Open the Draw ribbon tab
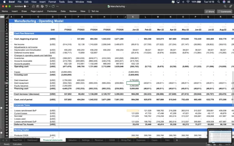 24,11
